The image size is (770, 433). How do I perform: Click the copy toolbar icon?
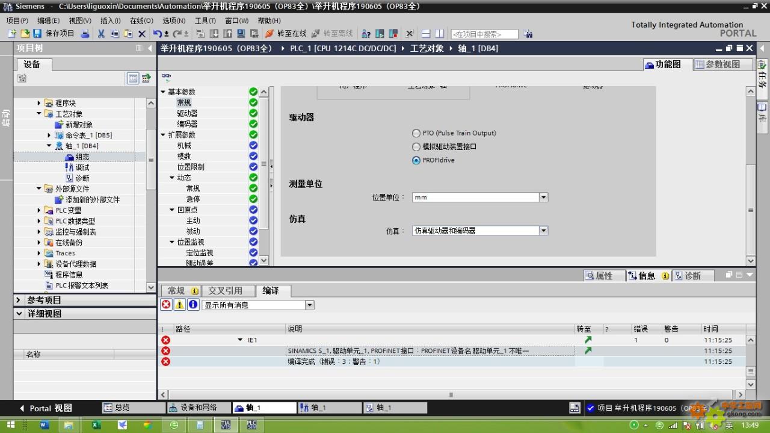pos(114,34)
